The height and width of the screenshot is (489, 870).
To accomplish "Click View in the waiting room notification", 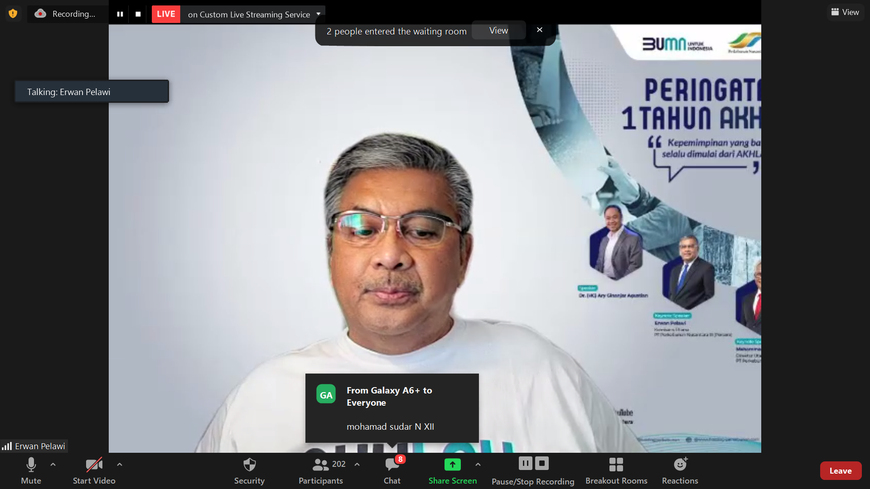I will point(498,30).
